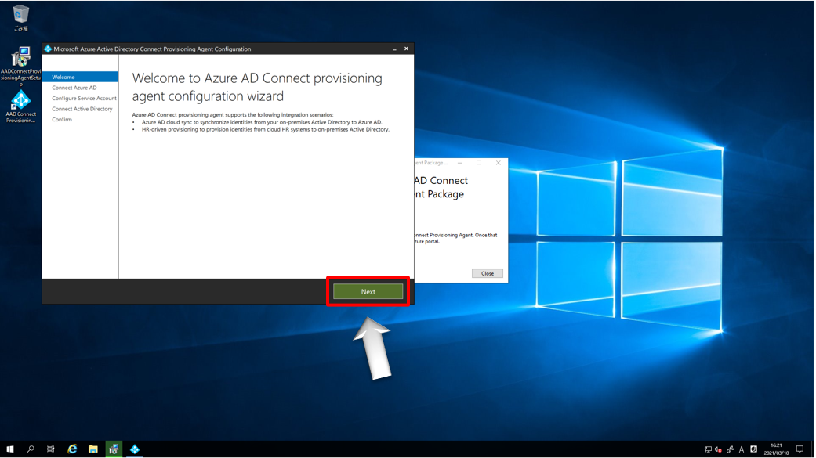Minimize the provisioning agent configuration window
The width and height of the screenshot is (816, 458).
point(394,49)
